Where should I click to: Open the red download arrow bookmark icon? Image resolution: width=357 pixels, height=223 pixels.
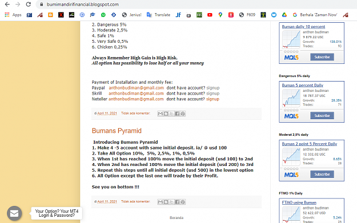click(231, 15)
